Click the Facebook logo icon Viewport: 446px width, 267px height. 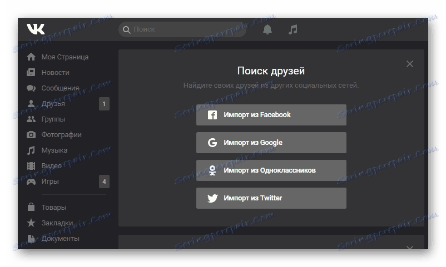point(212,115)
